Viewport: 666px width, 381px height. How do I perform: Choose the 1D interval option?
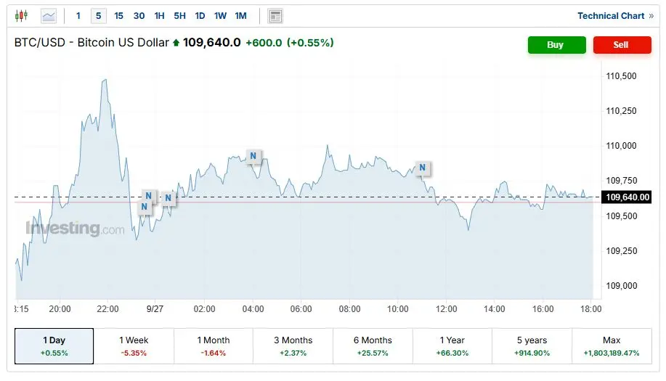[200, 16]
